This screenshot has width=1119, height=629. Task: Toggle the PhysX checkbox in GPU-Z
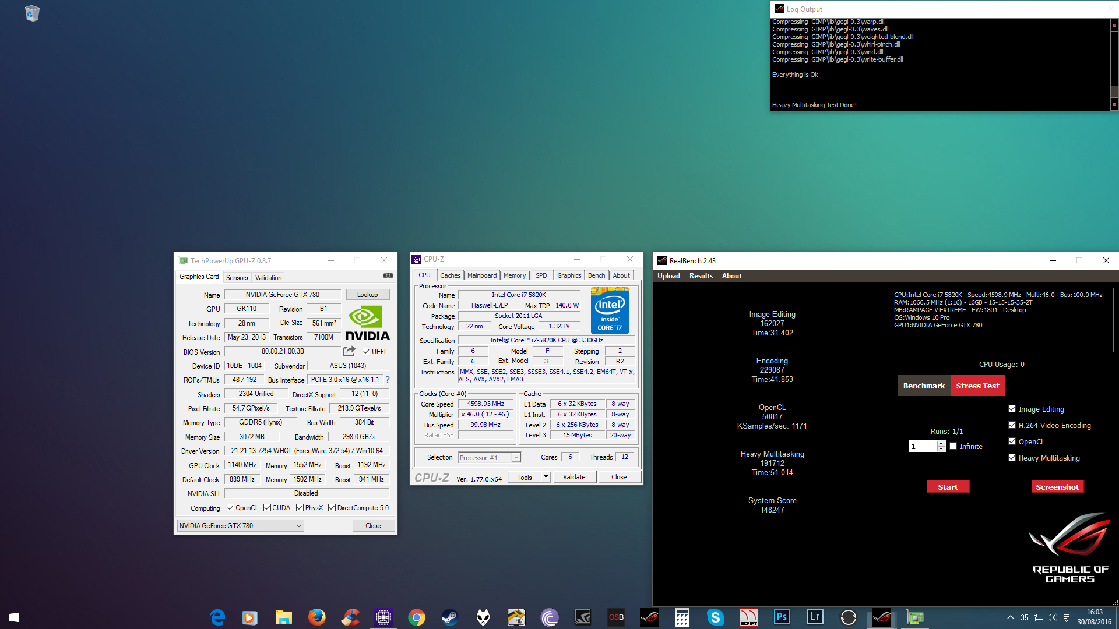coord(300,508)
